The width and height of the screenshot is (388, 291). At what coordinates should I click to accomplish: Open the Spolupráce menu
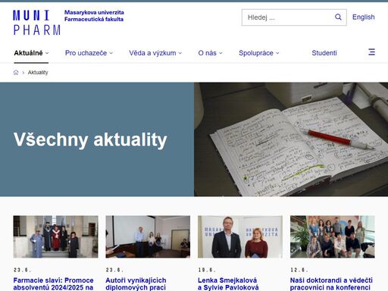click(259, 53)
